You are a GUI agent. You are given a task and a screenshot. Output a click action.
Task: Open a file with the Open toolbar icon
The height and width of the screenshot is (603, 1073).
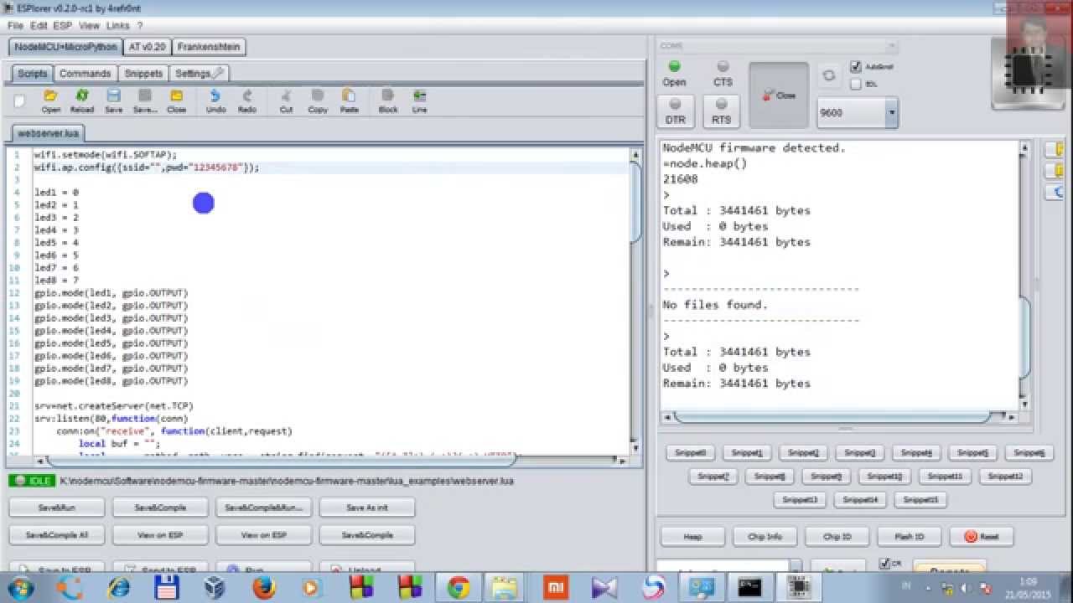[x=50, y=101]
